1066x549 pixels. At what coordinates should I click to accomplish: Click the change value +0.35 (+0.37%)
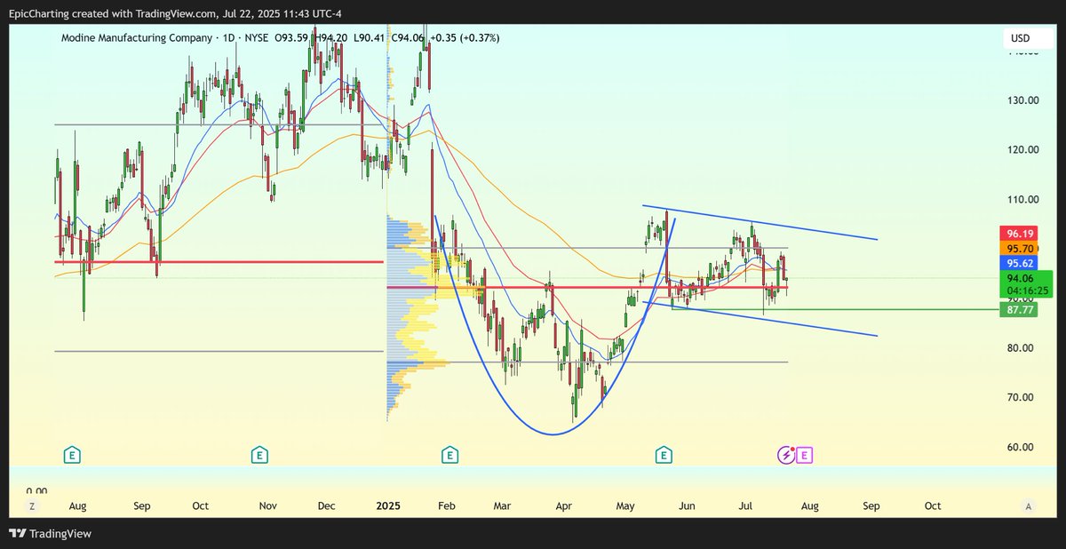point(465,38)
